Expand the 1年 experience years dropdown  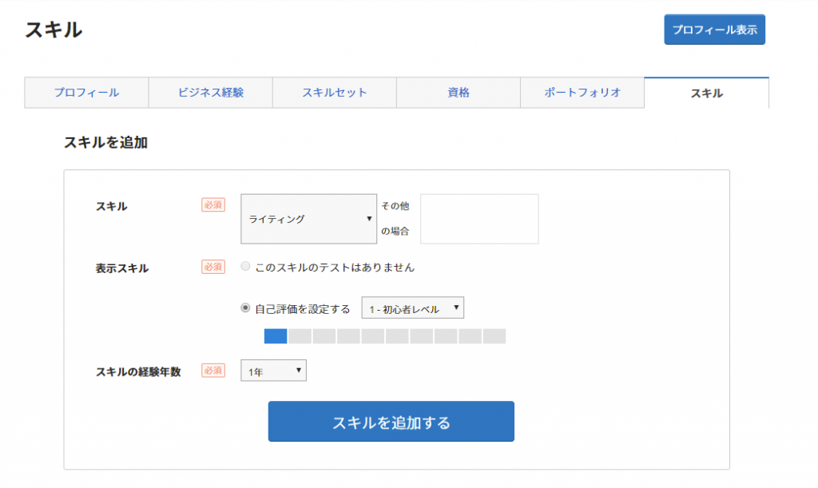[273, 371]
